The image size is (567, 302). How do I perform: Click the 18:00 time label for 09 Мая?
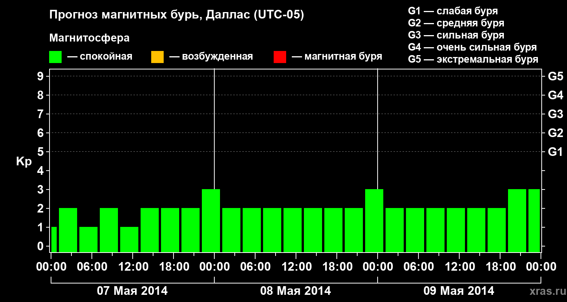click(500, 267)
